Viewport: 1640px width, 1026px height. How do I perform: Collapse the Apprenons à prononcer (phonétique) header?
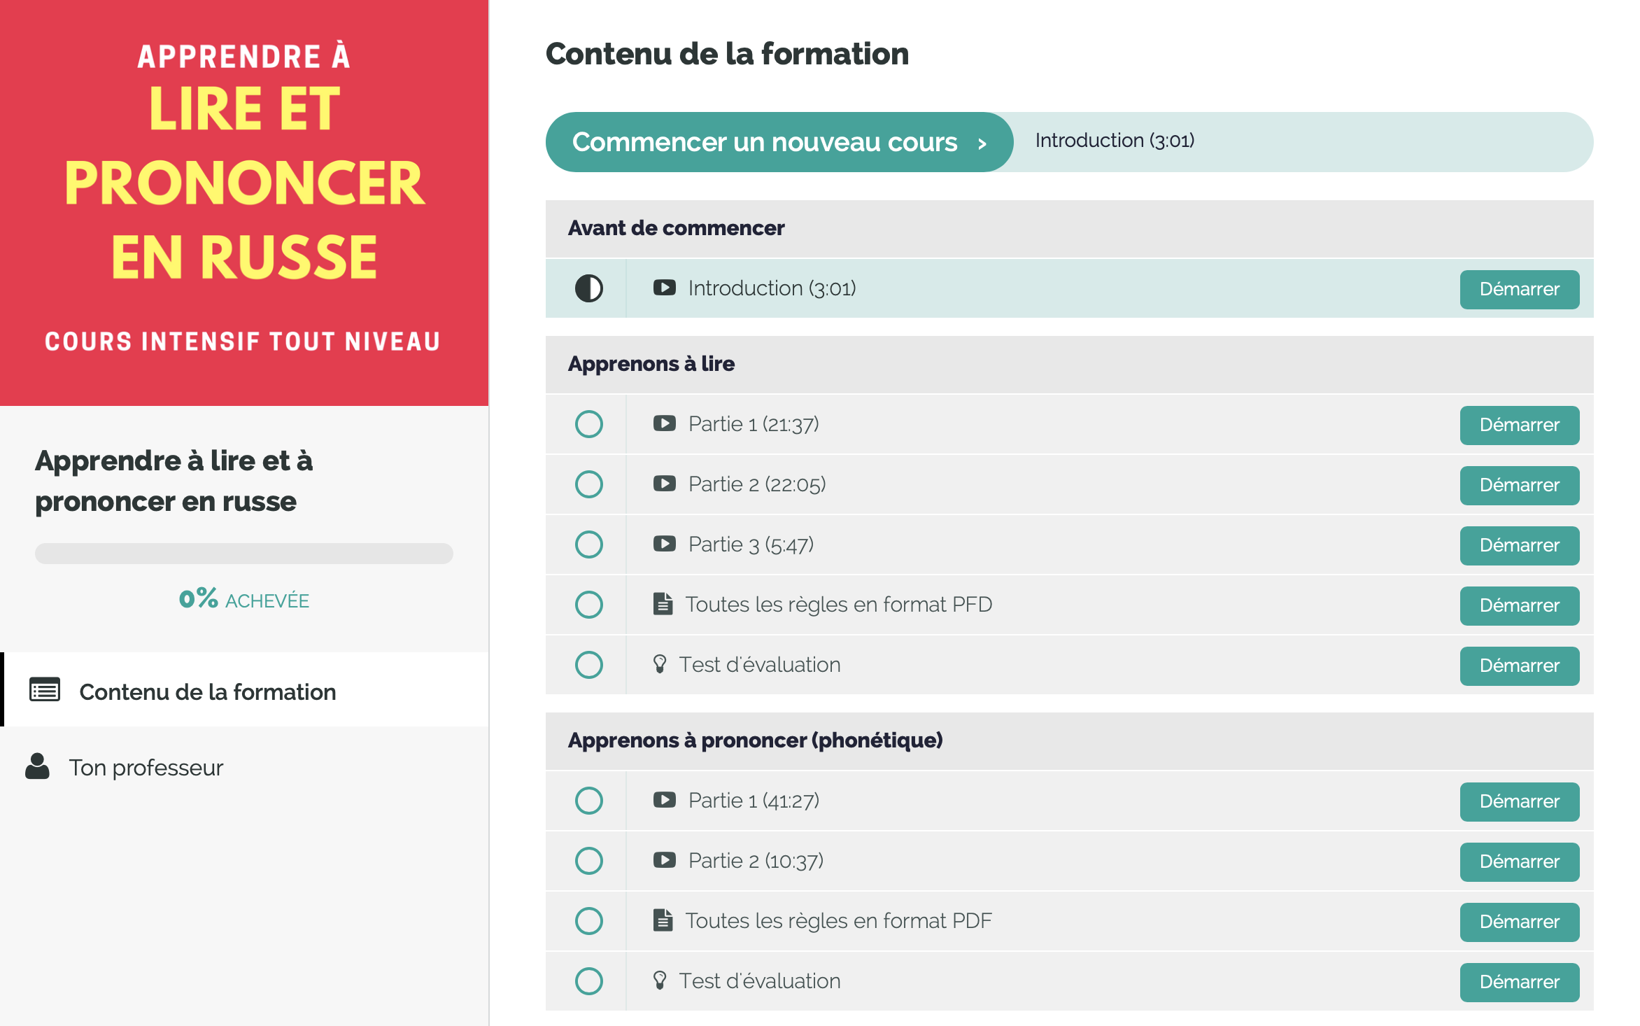tap(1069, 740)
